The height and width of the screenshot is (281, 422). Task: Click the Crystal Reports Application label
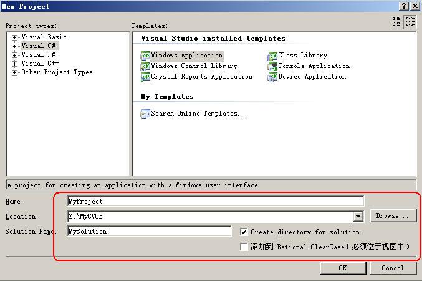[202, 77]
